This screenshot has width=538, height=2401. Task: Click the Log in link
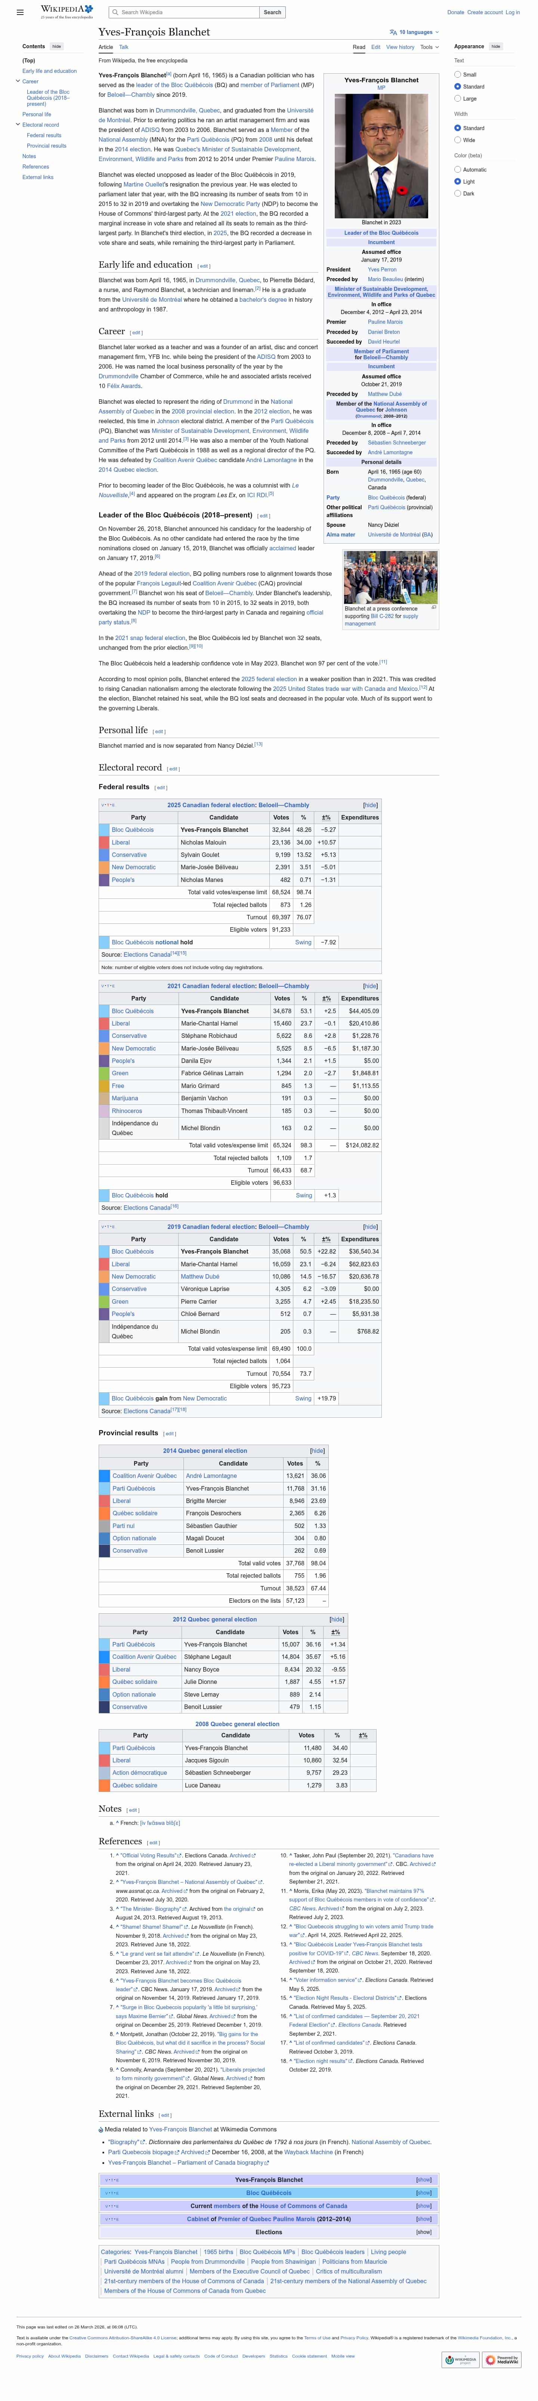tap(513, 12)
